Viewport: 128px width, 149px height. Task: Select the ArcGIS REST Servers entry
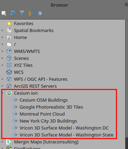[35, 86]
